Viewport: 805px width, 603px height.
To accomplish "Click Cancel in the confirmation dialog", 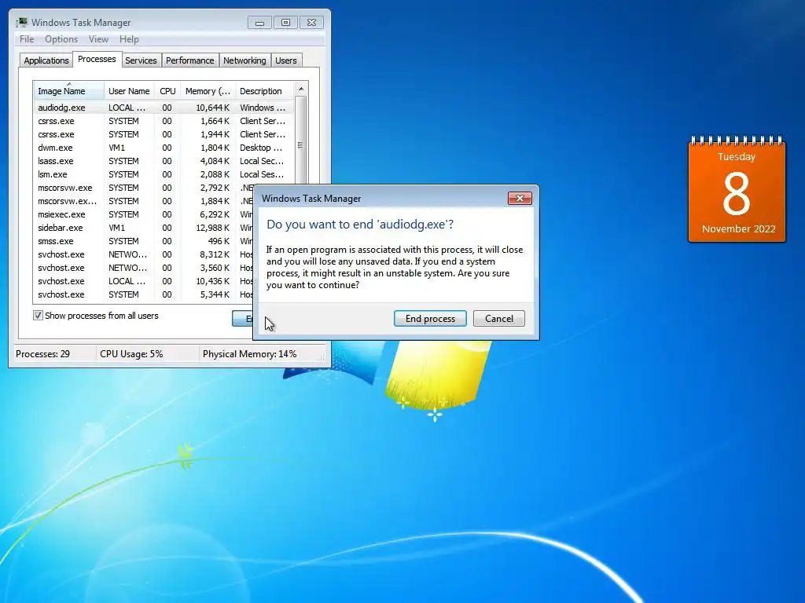I will pos(499,319).
